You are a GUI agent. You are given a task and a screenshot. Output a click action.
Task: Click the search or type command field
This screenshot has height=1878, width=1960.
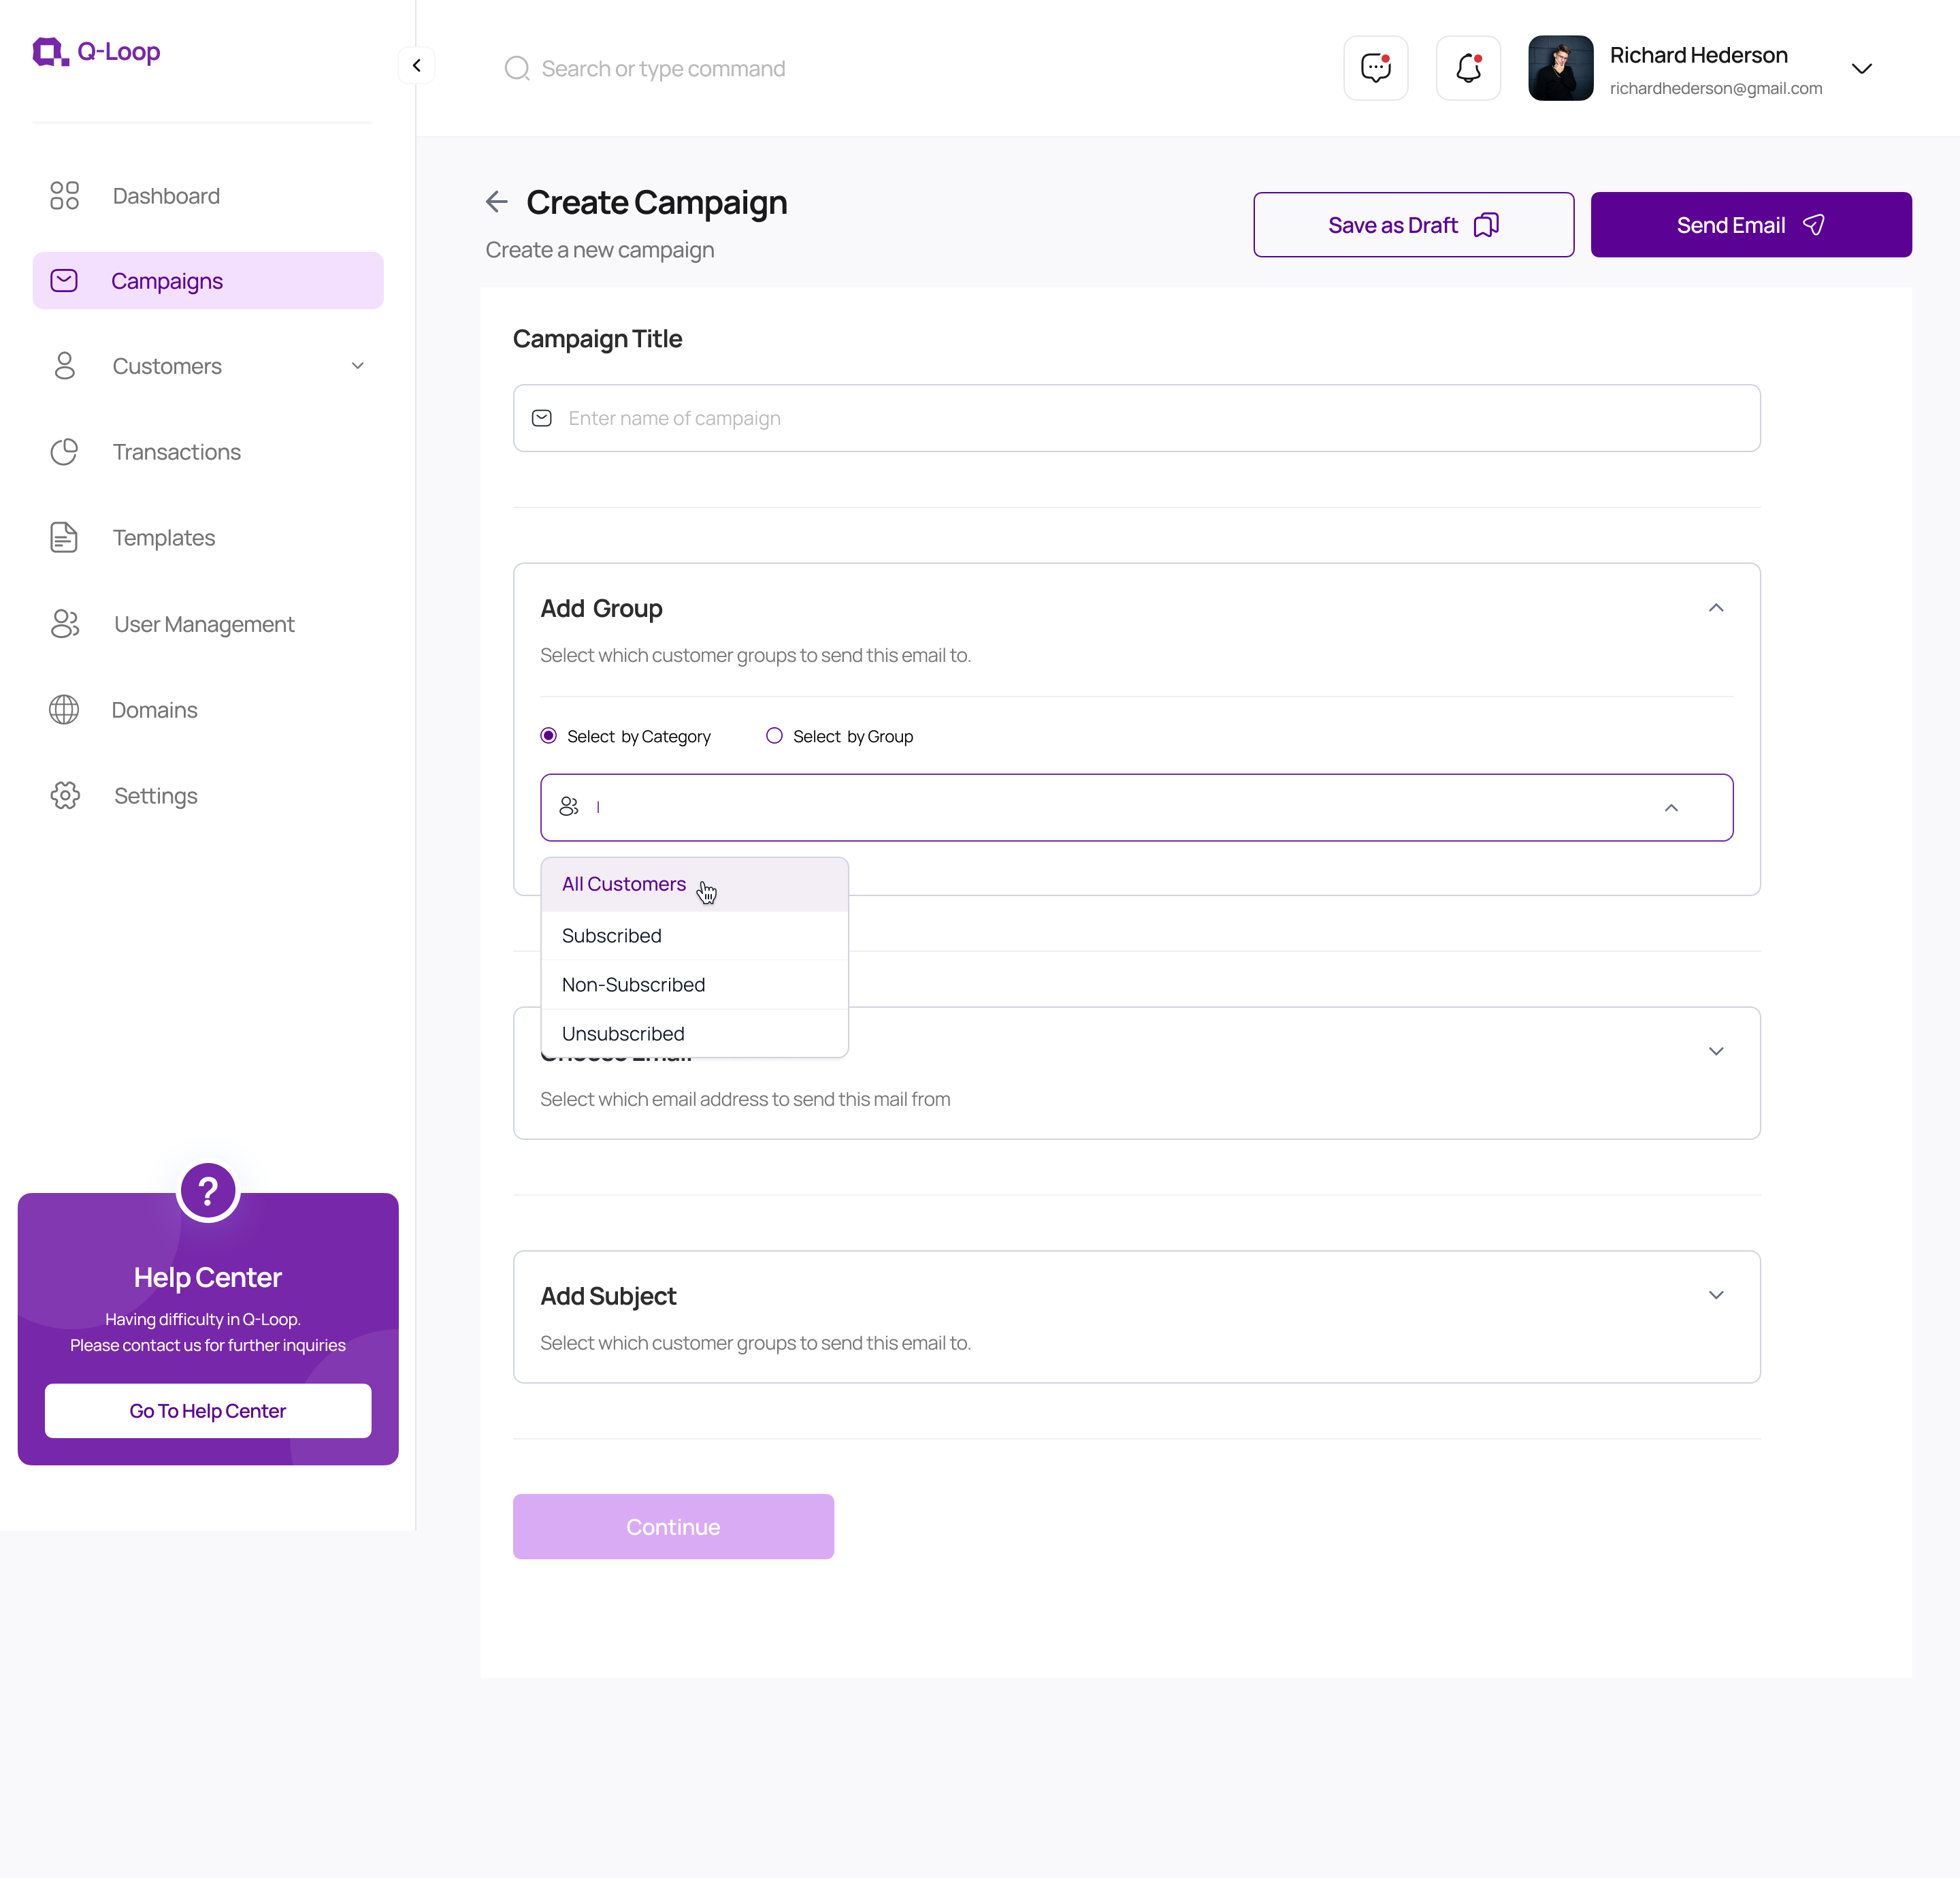tap(663, 68)
